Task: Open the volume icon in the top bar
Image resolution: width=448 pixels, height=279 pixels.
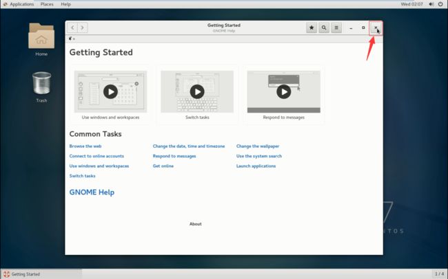Action: (x=431, y=4)
